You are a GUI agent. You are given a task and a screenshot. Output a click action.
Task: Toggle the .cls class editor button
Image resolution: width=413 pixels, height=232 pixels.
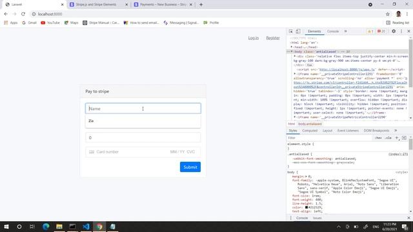pyautogui.click(x=388, y=138)
